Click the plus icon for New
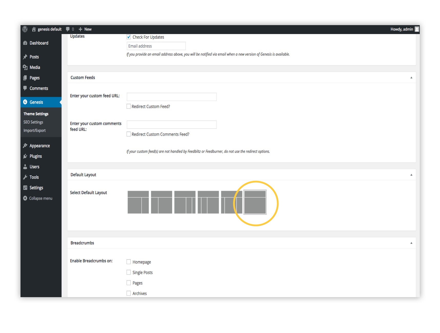Viewport: 440px width, 333px height. 80,29
